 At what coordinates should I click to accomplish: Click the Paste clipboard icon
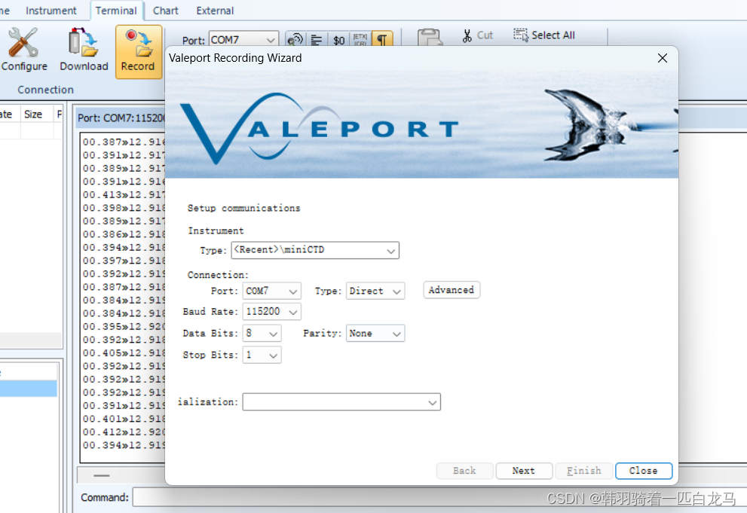click(430, 37)
